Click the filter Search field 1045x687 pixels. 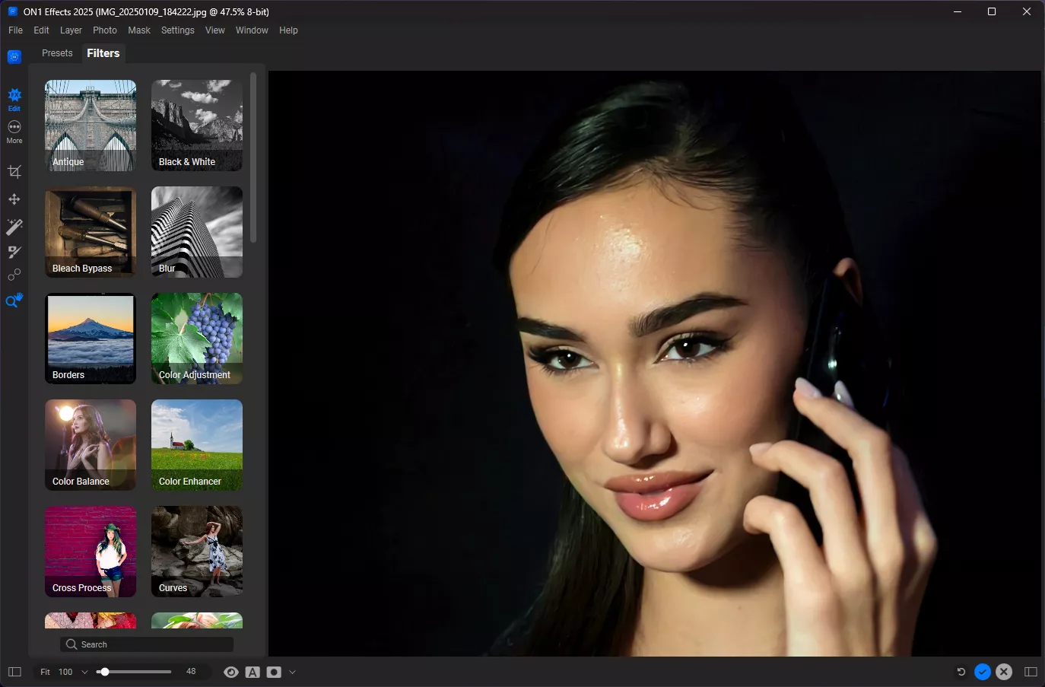tap(147, 644)
